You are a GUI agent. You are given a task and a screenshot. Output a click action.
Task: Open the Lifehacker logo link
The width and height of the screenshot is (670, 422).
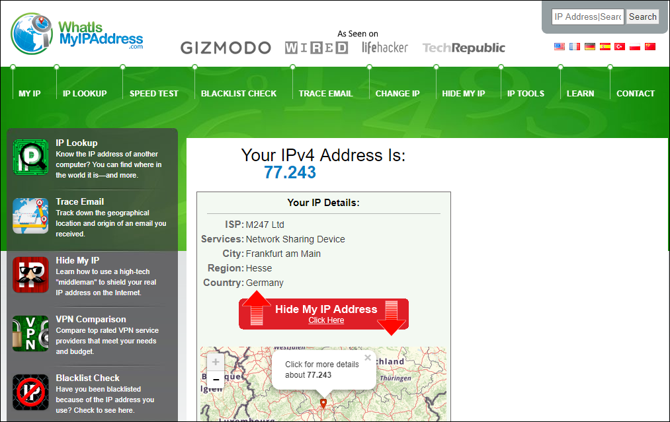pos(385,48)
